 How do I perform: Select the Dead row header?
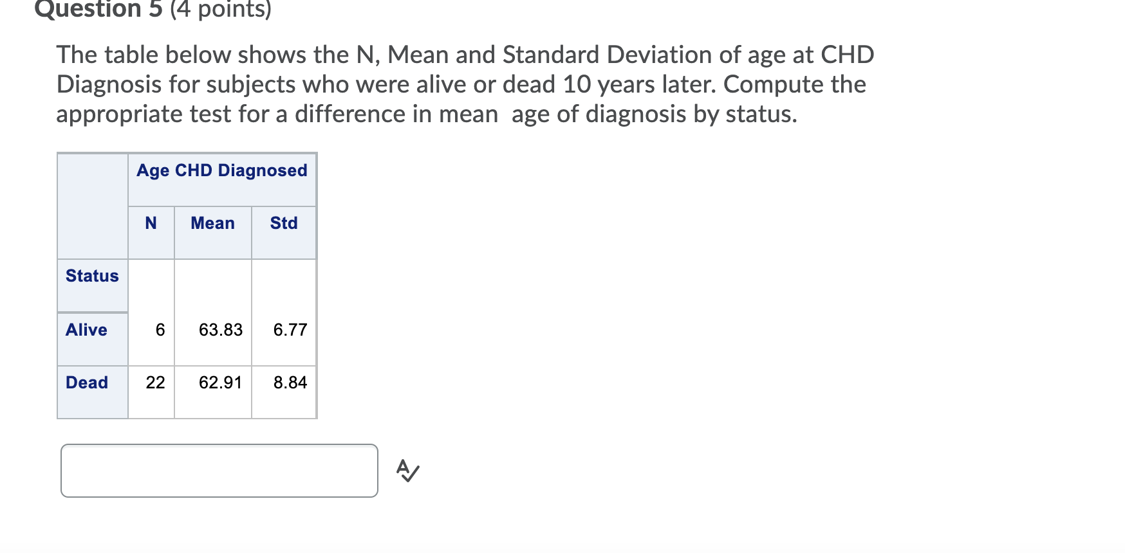tap(87, 383)
